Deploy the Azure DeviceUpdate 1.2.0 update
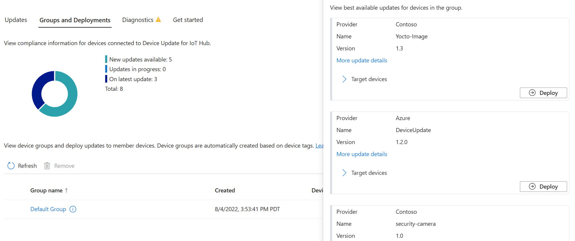This screenshot has height=241, width=575. [x=543, y=187]
